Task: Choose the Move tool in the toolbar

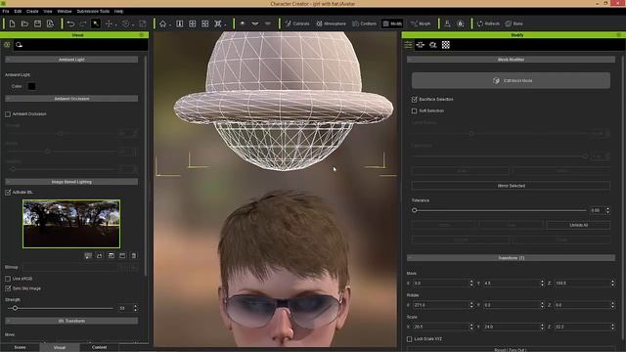Action: click(109, 23)
